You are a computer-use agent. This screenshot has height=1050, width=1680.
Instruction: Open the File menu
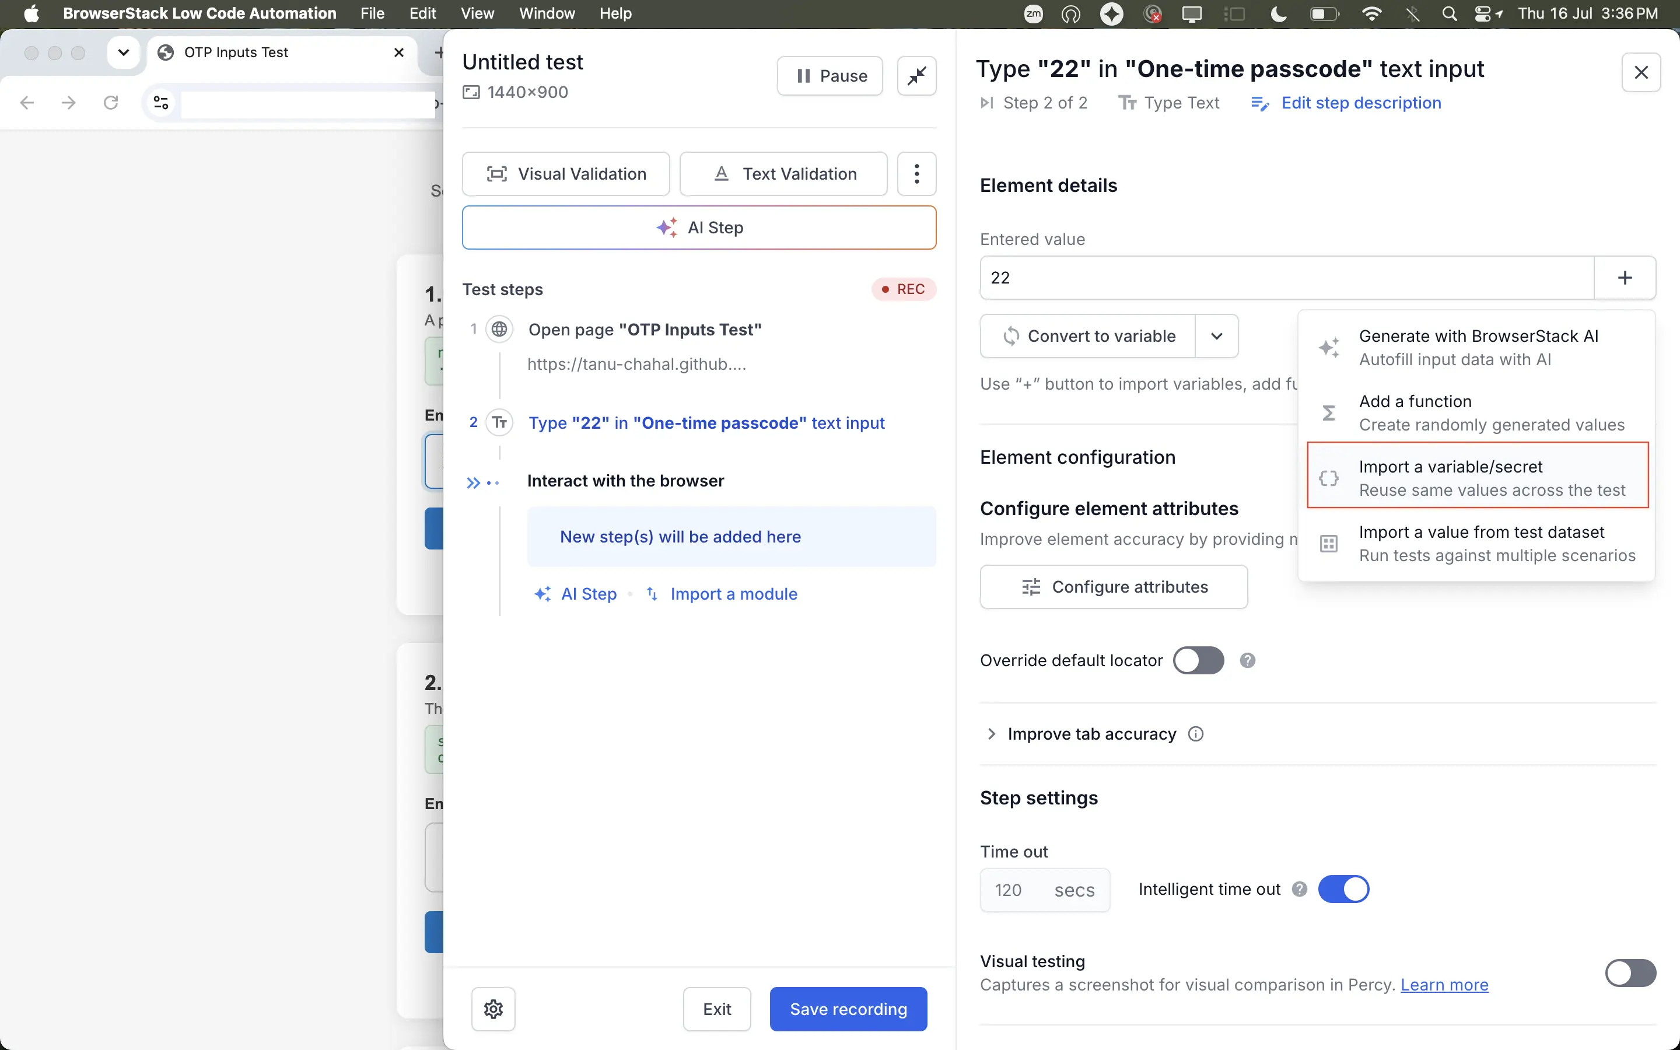coord(372,14)
